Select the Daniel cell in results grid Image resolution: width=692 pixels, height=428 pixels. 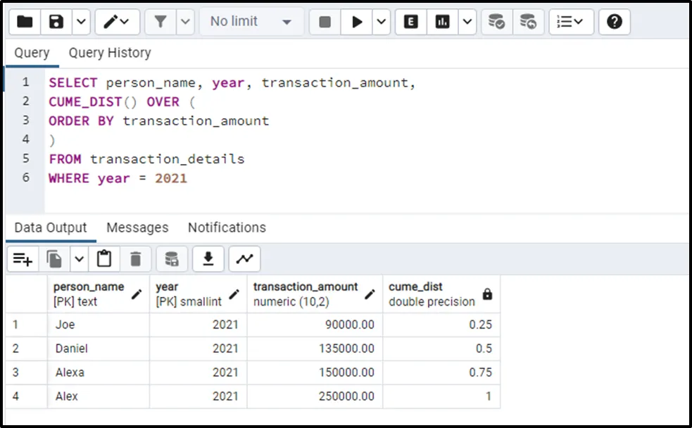72,348
